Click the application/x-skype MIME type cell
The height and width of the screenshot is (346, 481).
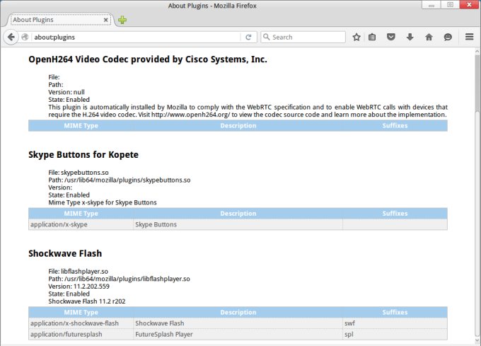(x=81, y=224)
